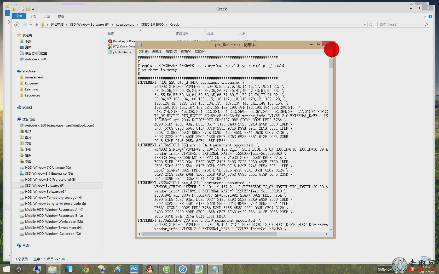Expand the Explorer ribbon chevron
439x274 pixels.
click(x=424, y=16)
